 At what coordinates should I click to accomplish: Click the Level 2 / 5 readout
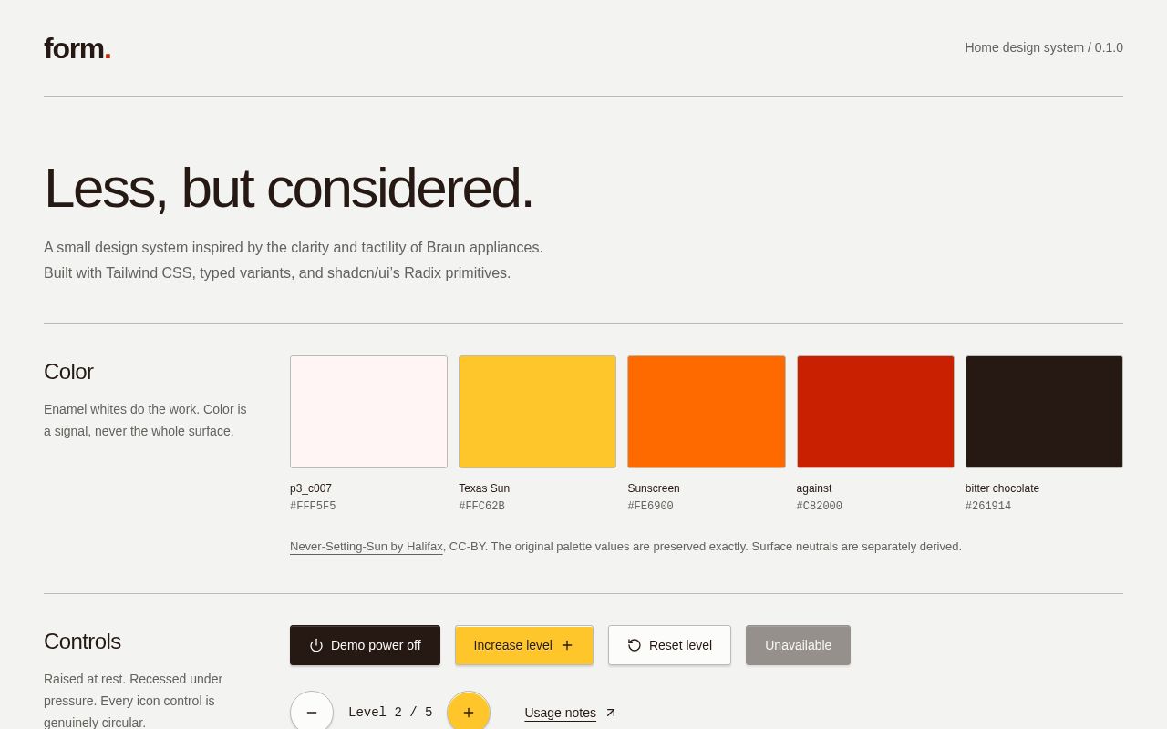tap(390, 713)
